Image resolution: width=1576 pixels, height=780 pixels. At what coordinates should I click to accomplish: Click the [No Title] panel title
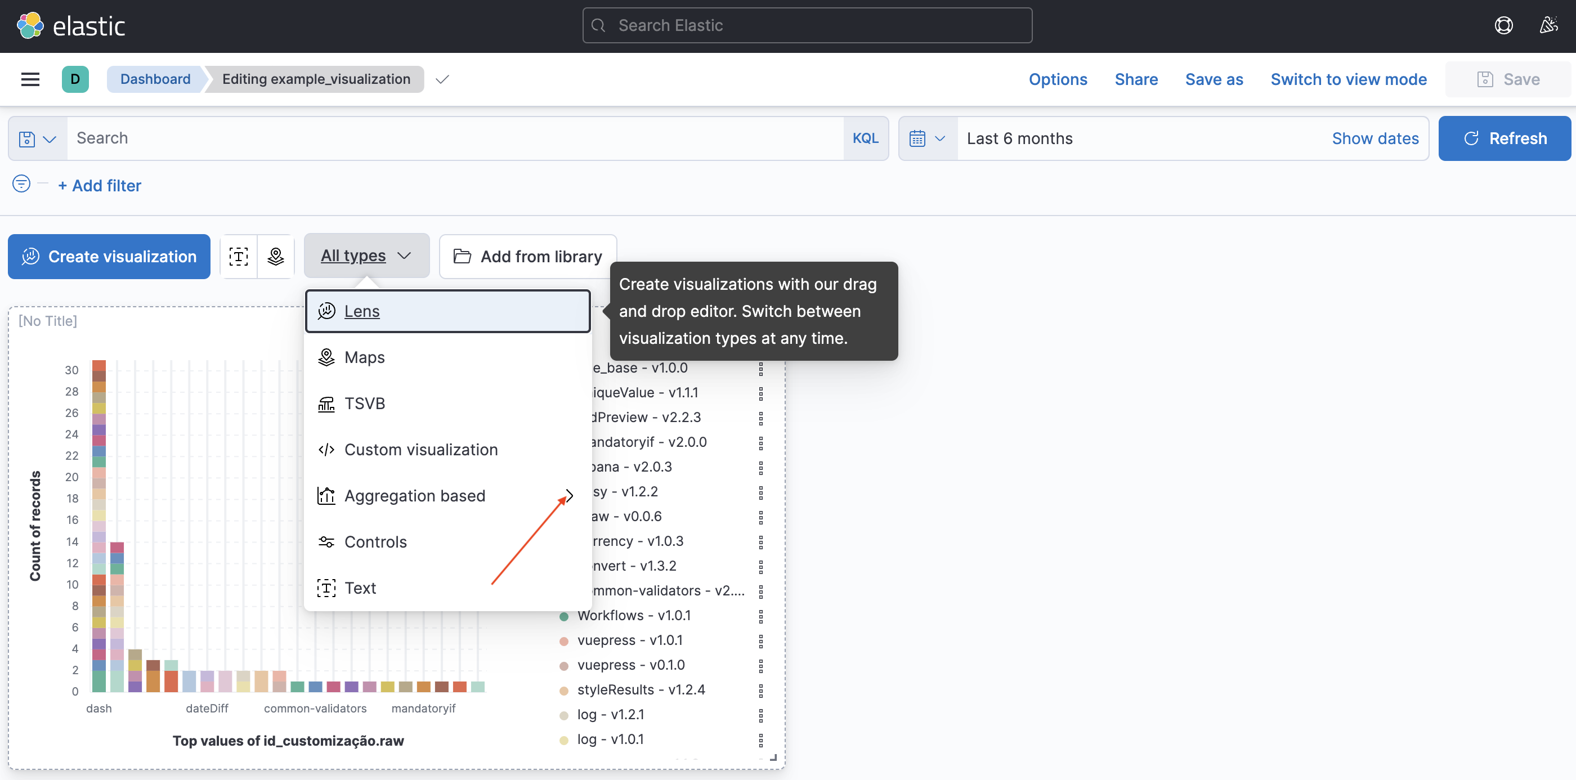tap(48, 321)
